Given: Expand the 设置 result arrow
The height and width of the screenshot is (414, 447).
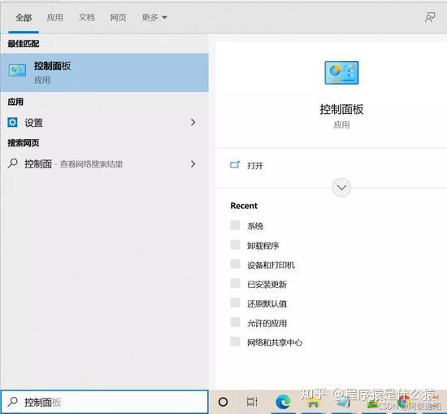Looking at the screenshot, I should coord(193,122).
